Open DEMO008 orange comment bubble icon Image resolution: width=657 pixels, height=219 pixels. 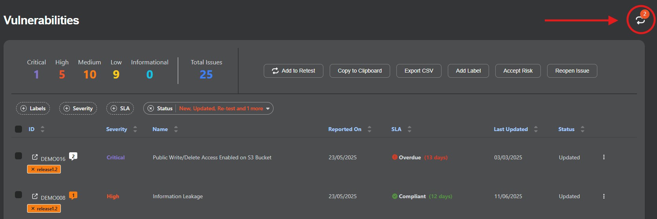[x=73, y=195]
